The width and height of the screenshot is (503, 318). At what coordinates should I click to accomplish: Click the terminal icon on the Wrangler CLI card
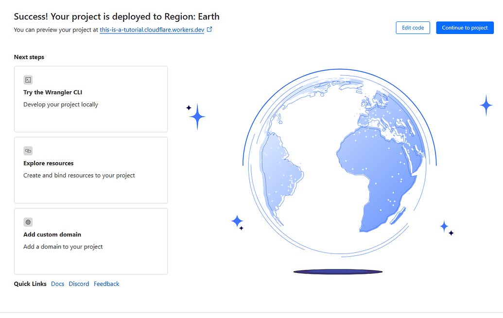point(28,80)
